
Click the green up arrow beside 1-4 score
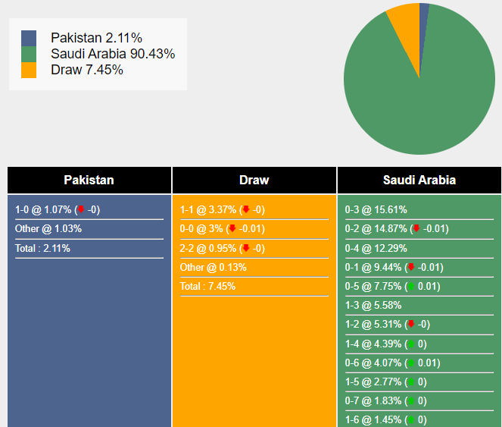click(x=410, y=344)
